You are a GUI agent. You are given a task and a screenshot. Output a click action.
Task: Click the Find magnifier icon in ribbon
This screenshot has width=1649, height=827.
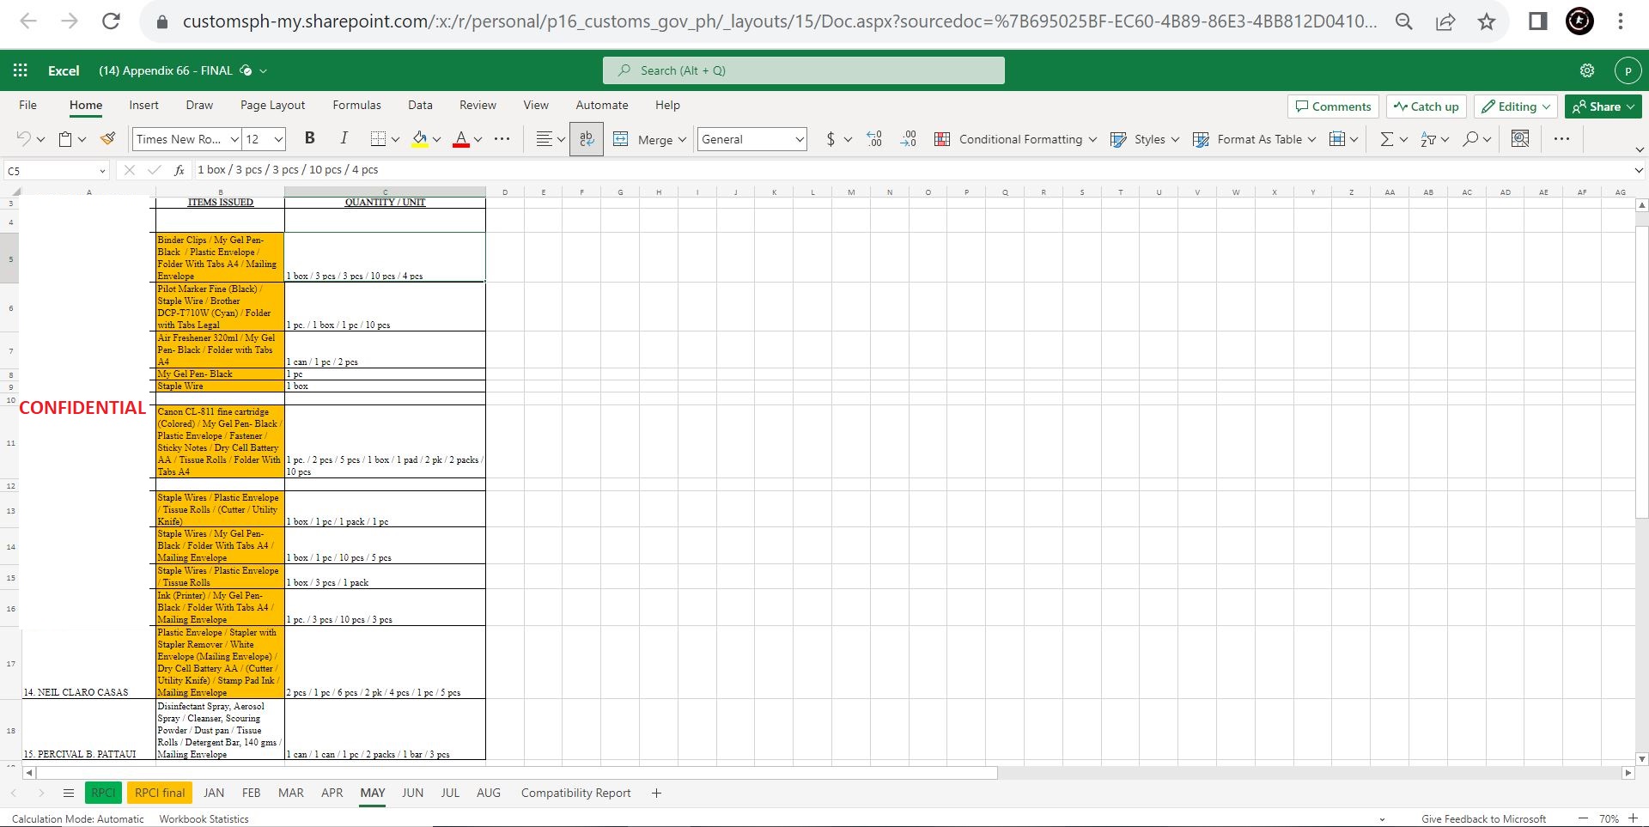pyautogui.click(x=1471, y=139)
